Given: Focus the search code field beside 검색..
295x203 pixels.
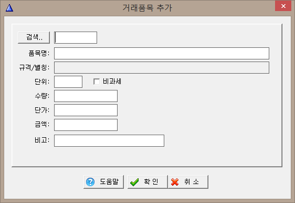Looking at the screenshot, I should (x=76, y=37).
